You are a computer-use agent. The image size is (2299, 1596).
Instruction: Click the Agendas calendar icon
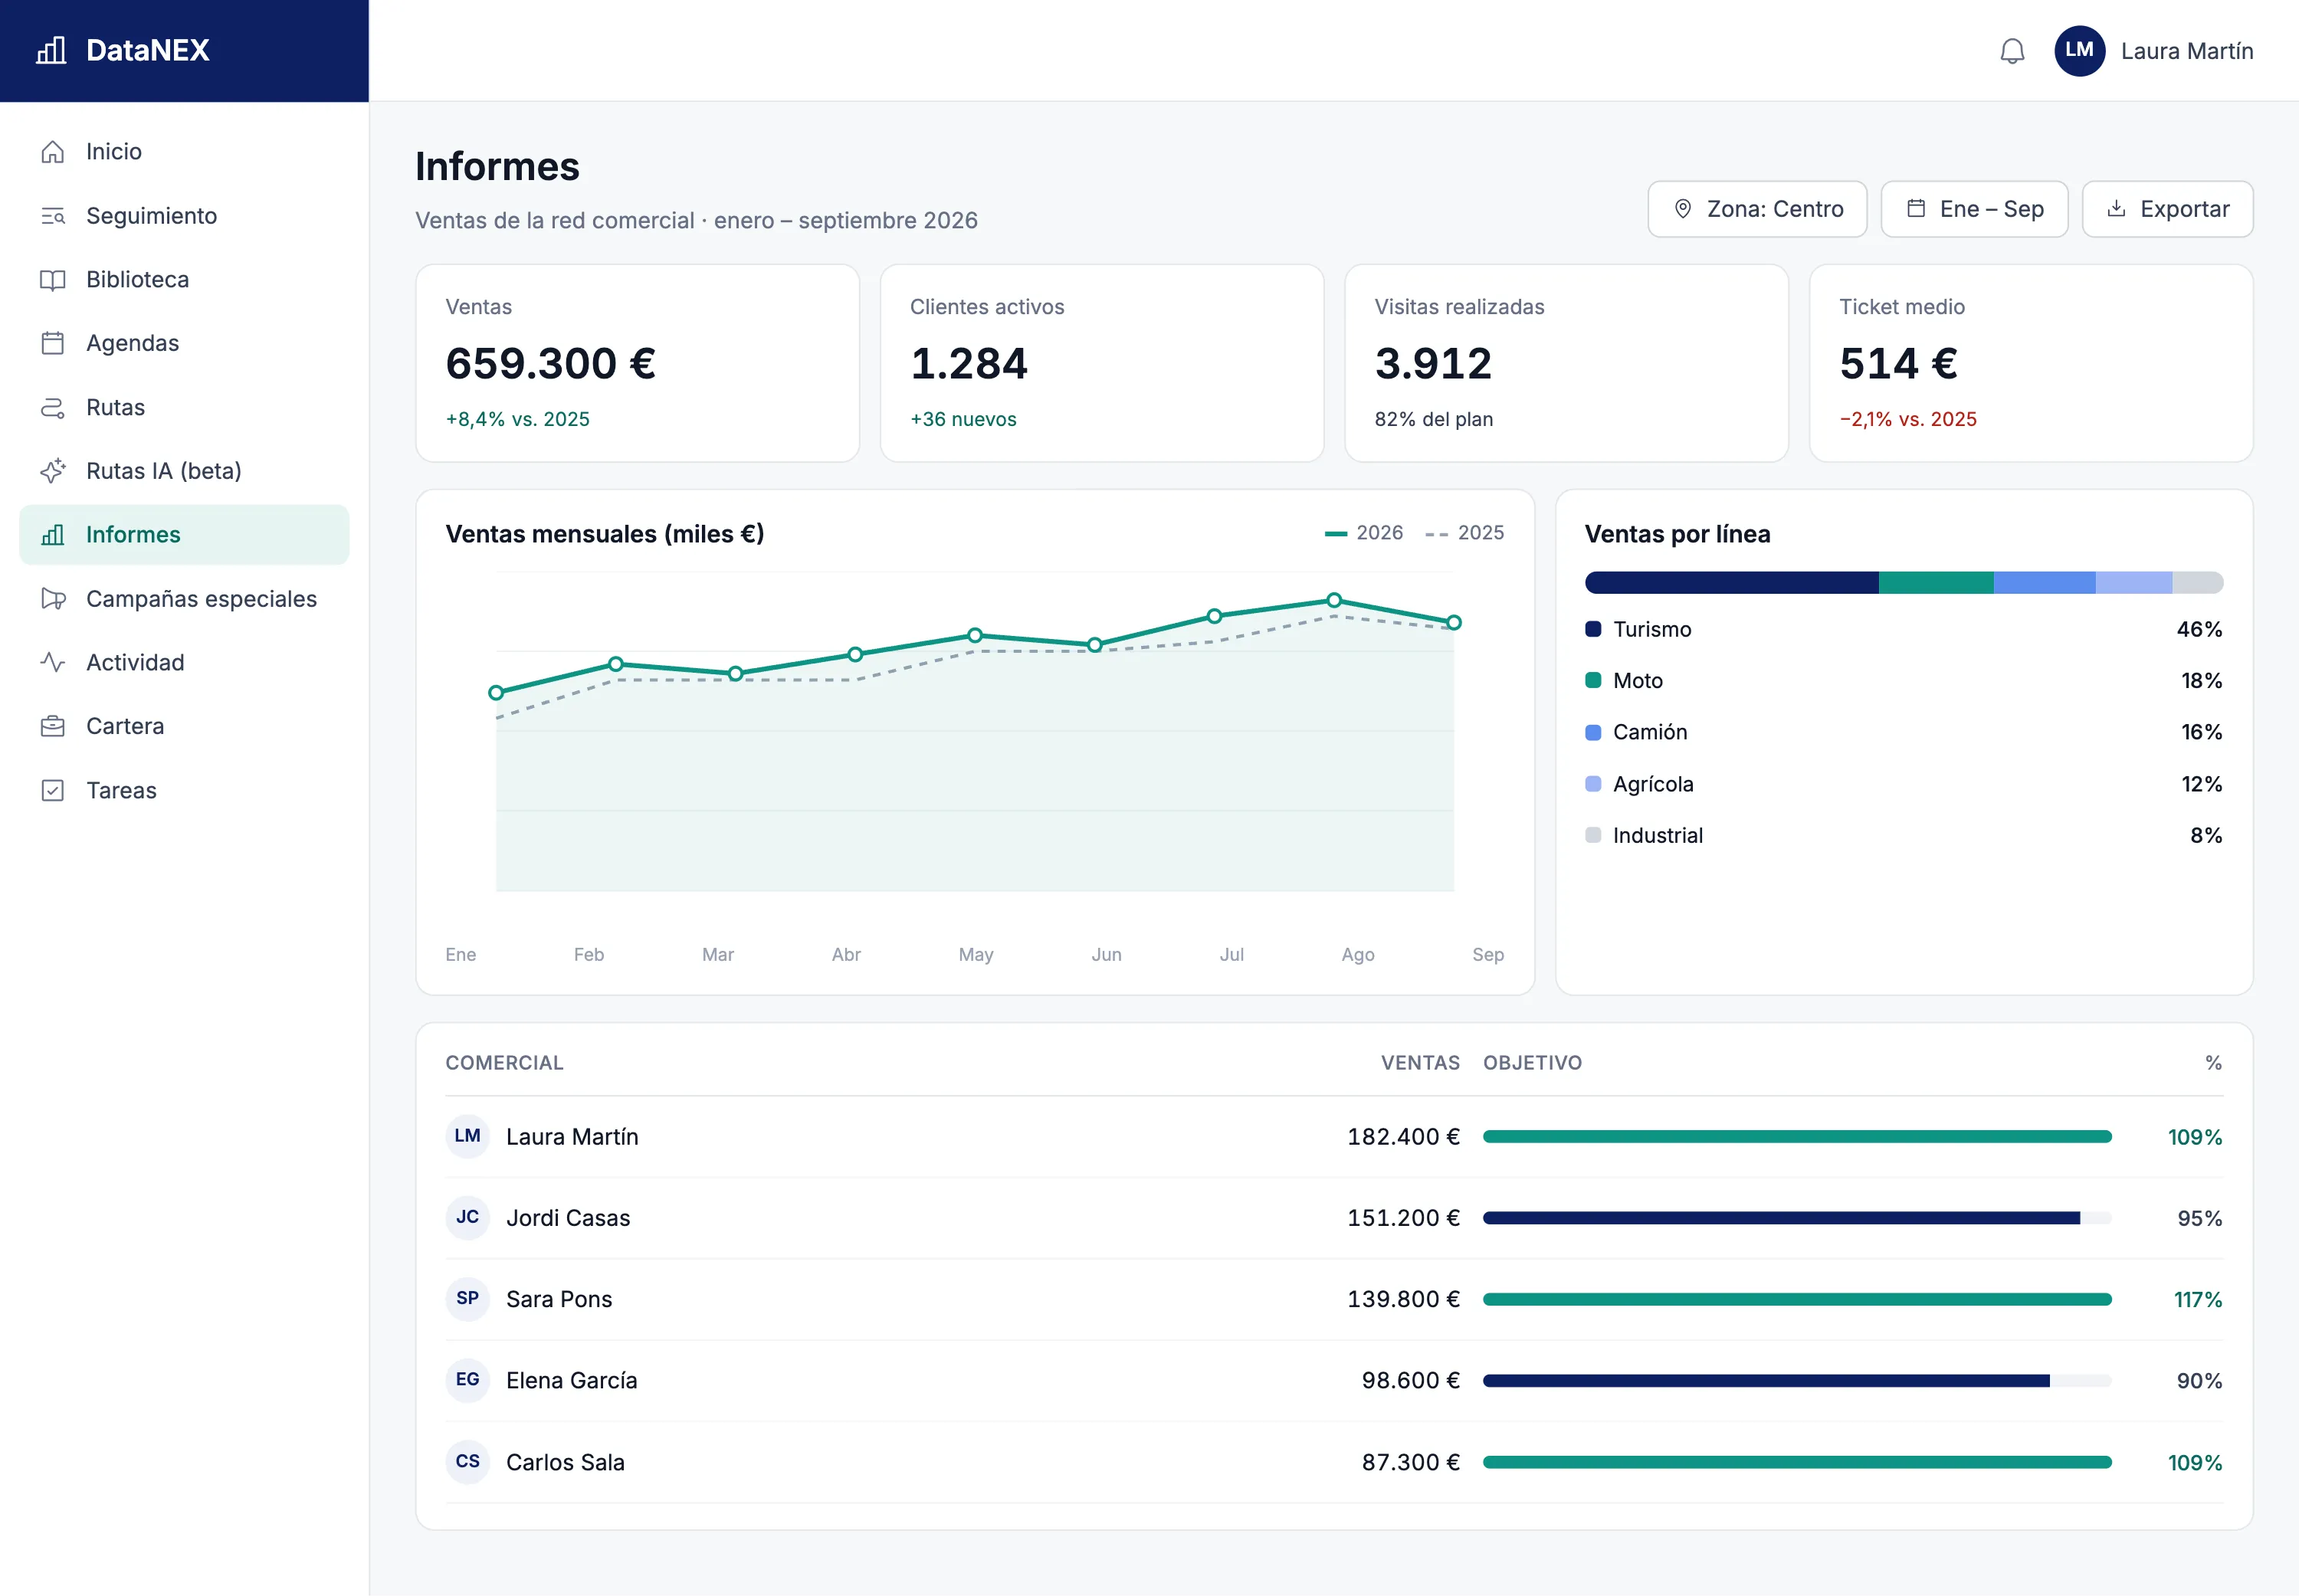point(53,343)
